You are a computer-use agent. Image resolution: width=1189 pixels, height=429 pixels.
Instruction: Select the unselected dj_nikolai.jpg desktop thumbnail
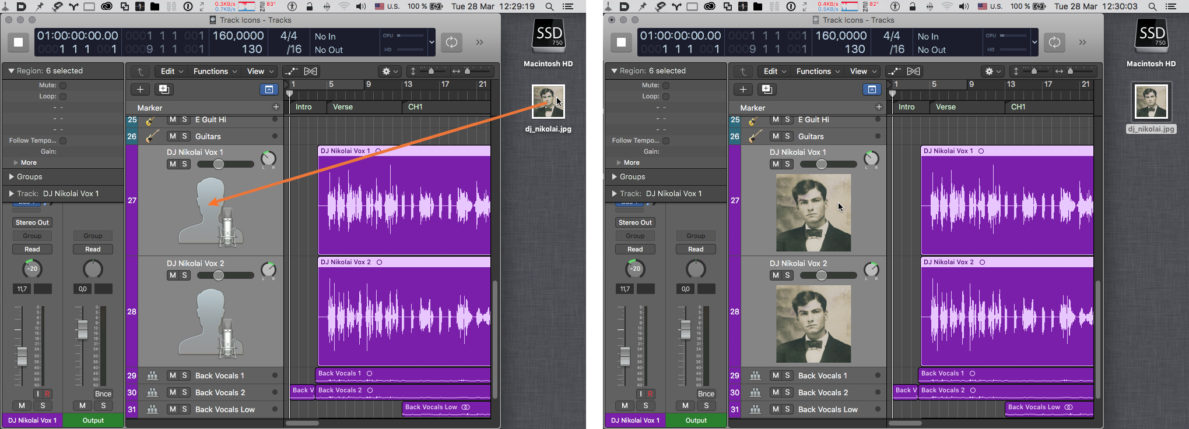[548, 101]
